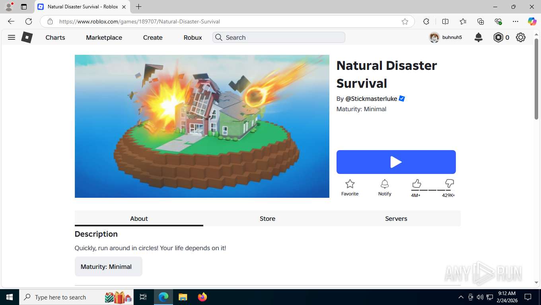Open the Create page
Image resolution: width=541 pixels, height=305 pixels.
(153, 37)
